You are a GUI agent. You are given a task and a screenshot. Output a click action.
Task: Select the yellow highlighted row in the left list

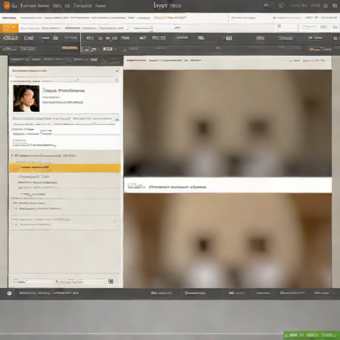point(65,168)
